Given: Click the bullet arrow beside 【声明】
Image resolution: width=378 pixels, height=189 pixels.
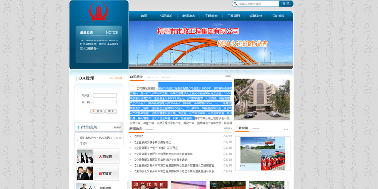Looking at the screenshot, I should click(x=131, y=136).
